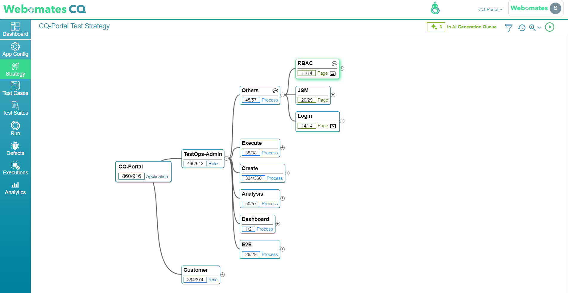Open the AI generation queue badge
Viewport: 568px width, 293px height.
pyautogui.click(x=436, y=27)
